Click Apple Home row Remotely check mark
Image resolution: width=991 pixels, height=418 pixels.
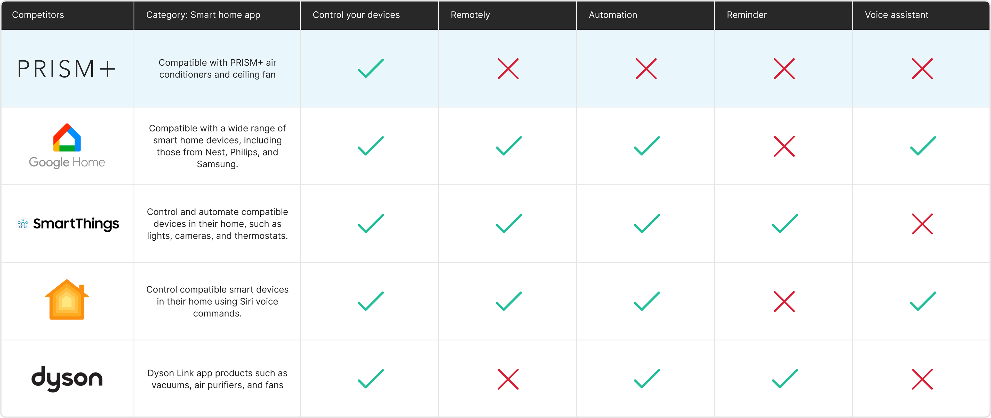click(x=509, y=301)
